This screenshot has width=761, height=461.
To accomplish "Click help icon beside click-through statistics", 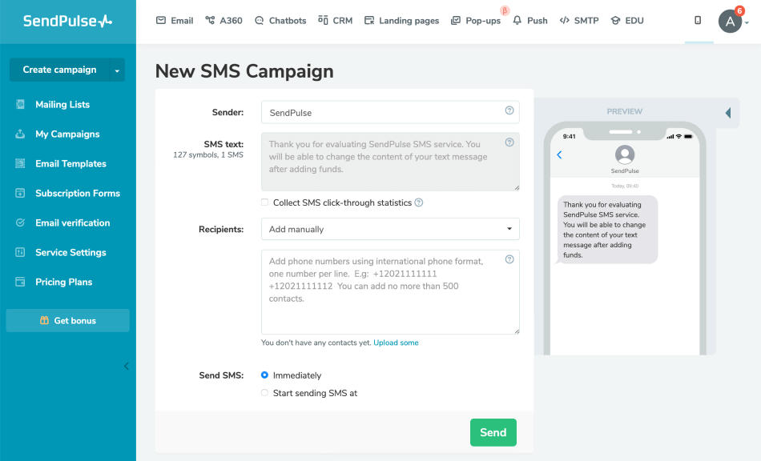I will (x=419, y=203).
